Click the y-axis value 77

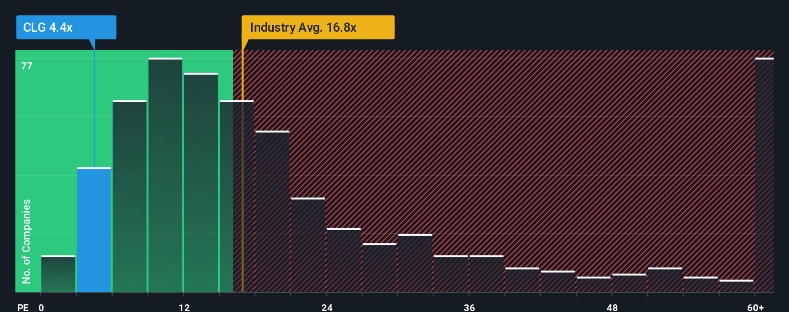click(27, 66)
